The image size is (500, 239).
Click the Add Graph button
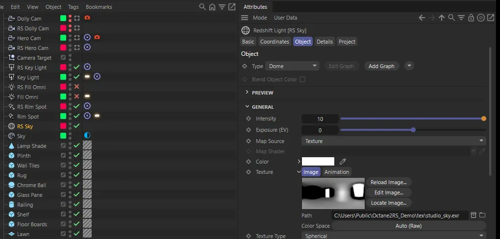(x=381, y=66)
